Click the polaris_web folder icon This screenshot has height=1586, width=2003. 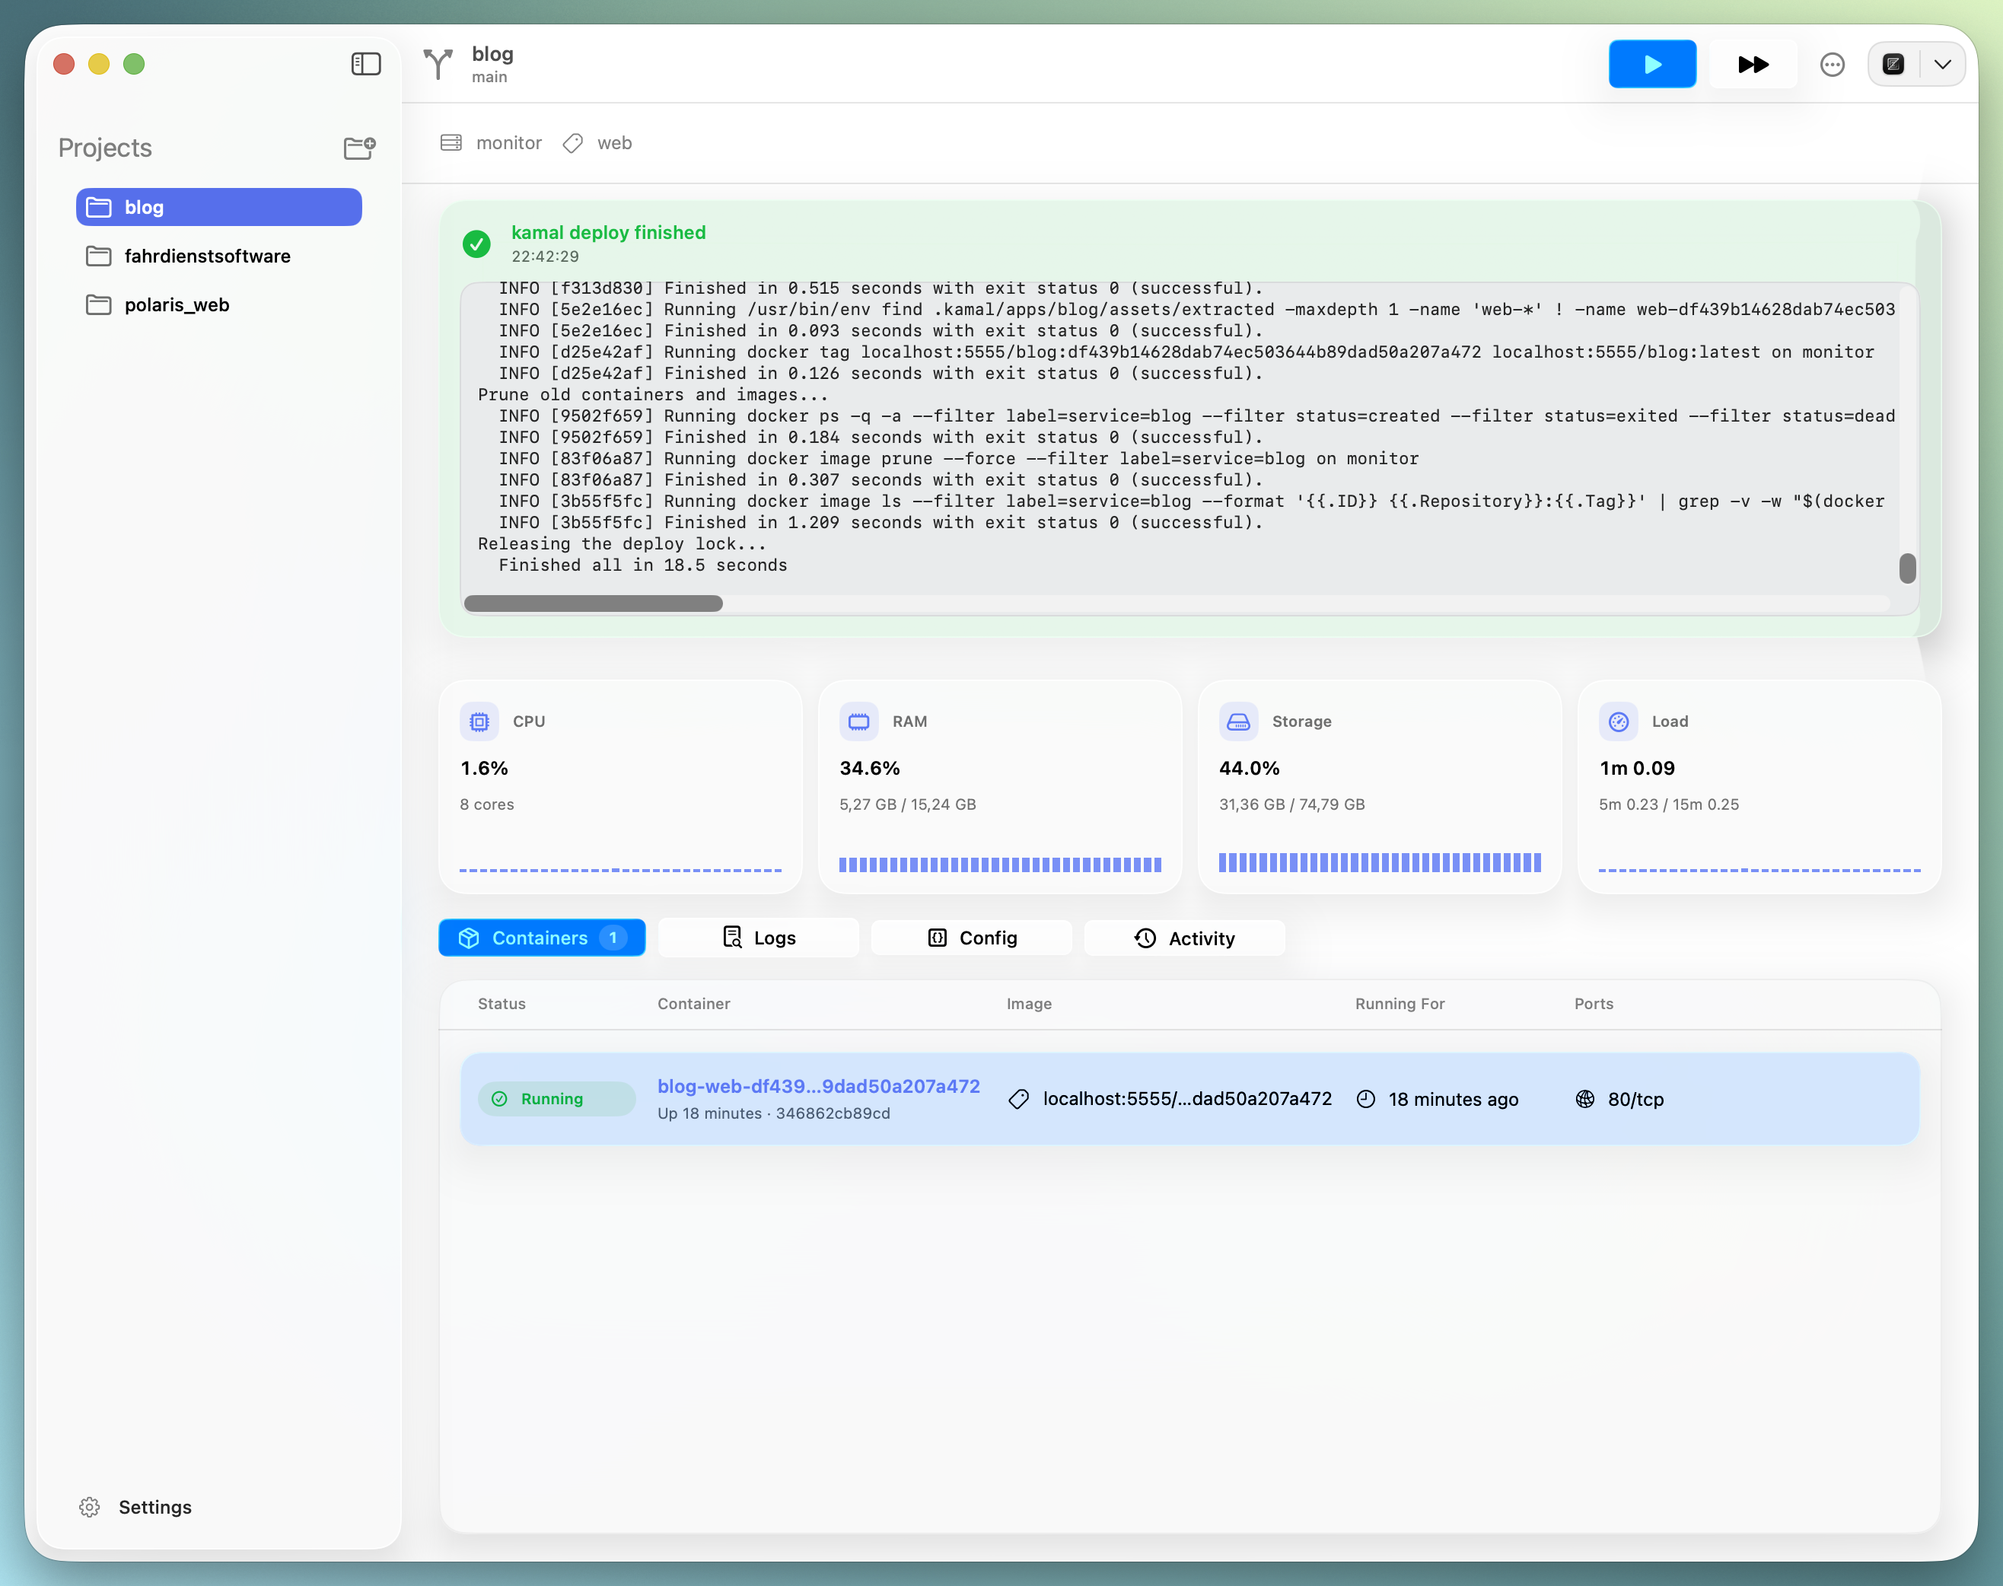point(98,304)
